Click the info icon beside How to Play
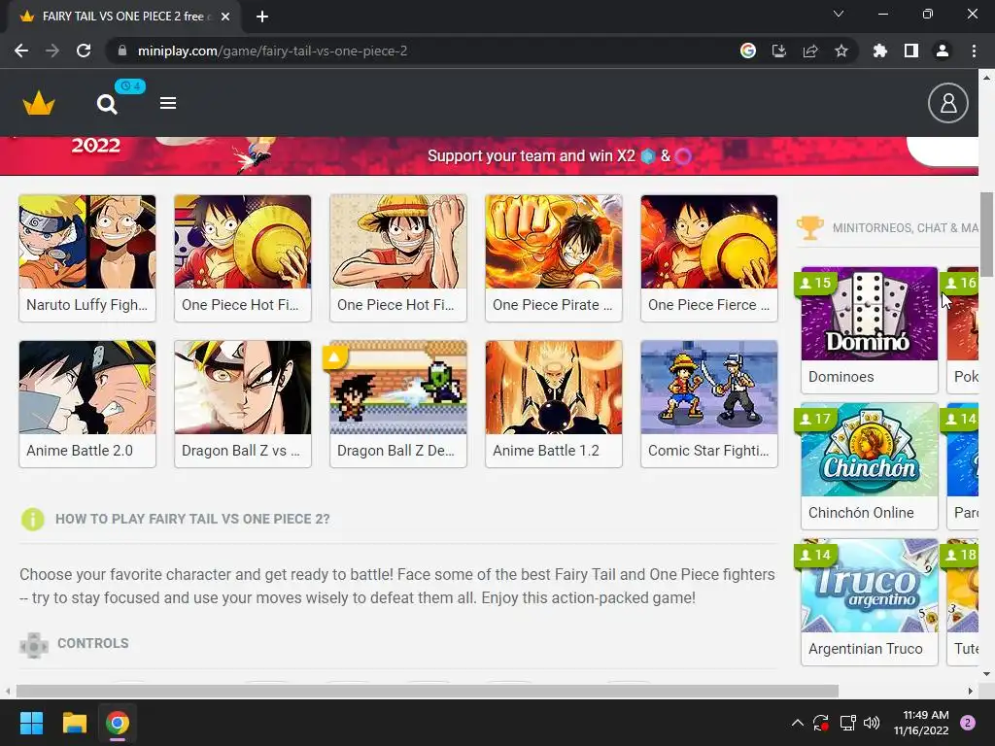Image resolution: width=995 pixels, height=746 pixels. coord(33,519)
